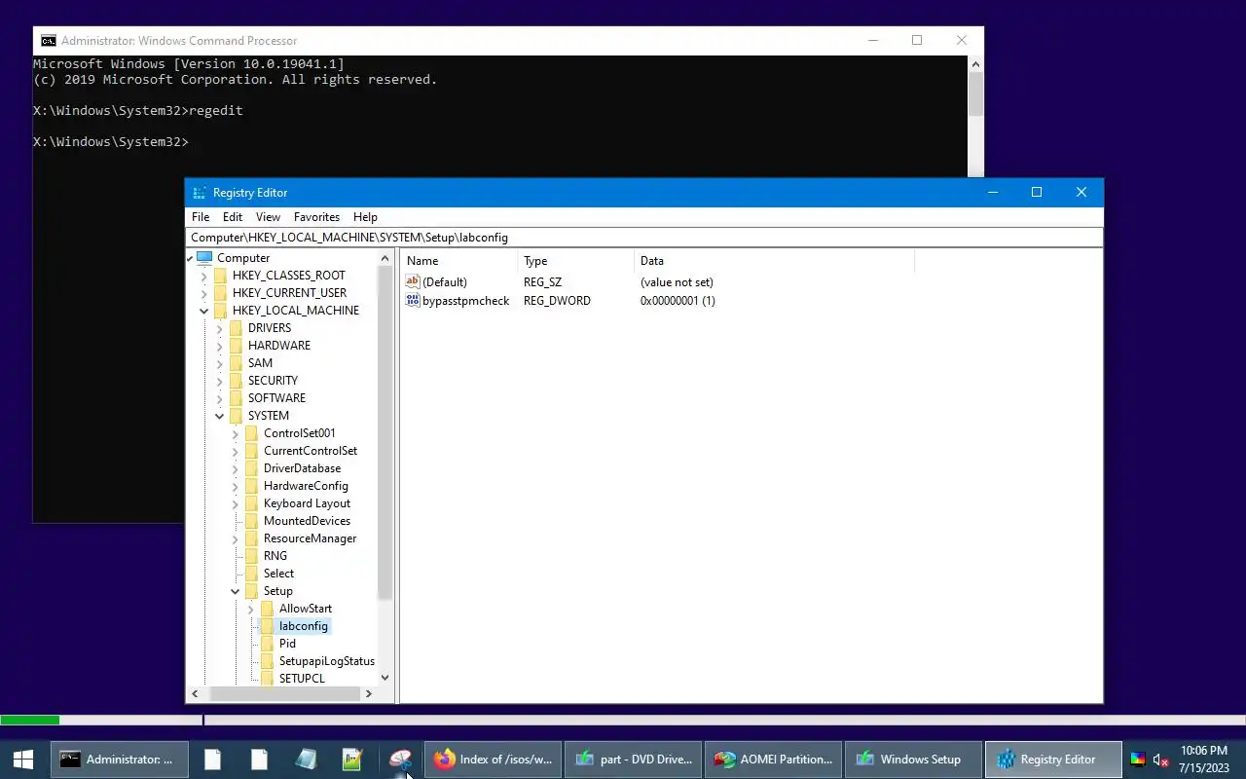Click the registry path address bar
This screenshot has height=779, width=1246.
coord(644,238)
